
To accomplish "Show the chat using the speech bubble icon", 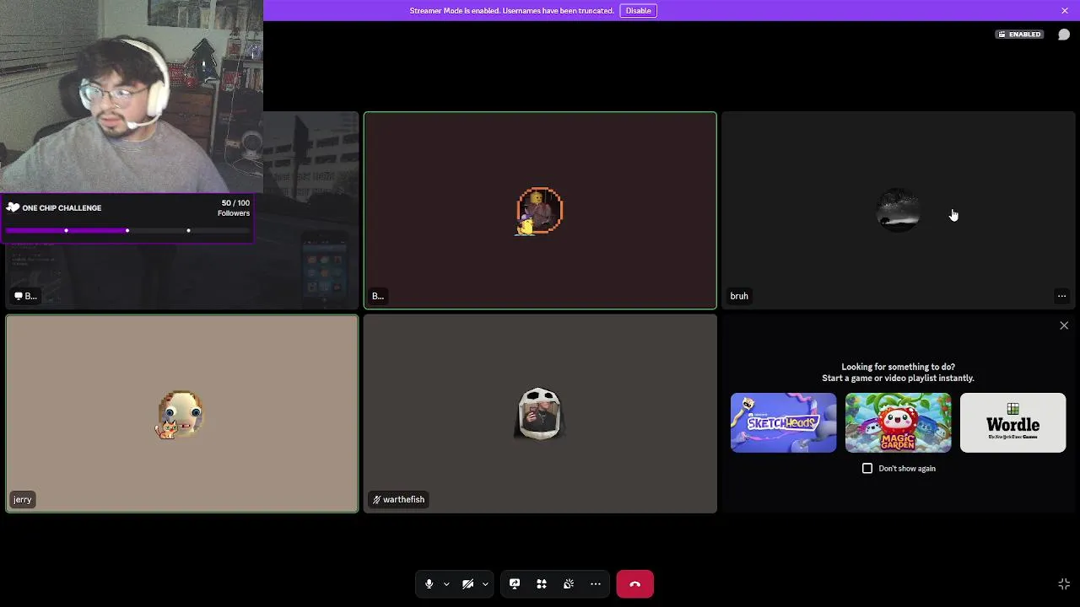I will [1064, 35].
